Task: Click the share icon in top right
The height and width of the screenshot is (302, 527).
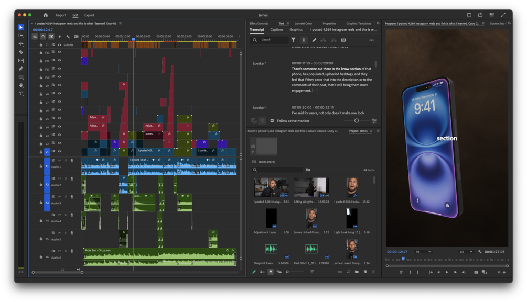Action: pyautogui.click(x=480, y=15)
